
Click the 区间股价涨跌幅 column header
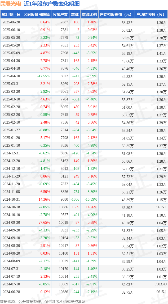click(37, 15)
